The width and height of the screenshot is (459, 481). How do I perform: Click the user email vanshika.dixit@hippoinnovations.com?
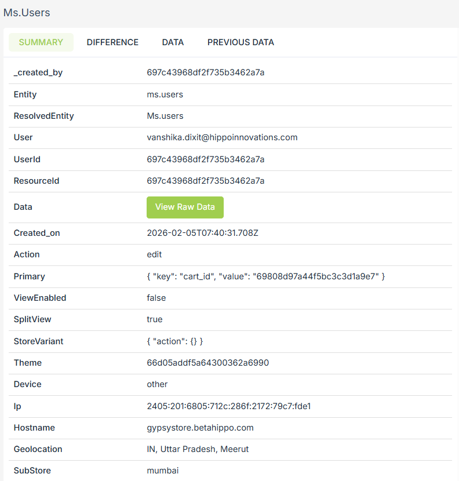point(222,137)
